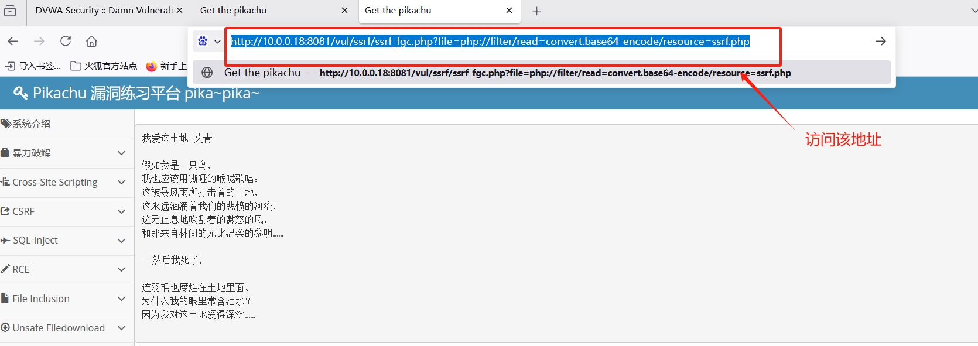This screenshot has width=978, height=346.
Task: Expand the Cross-Site Scripting chevron
Action: pyautogui.click(x=121, y=182)
